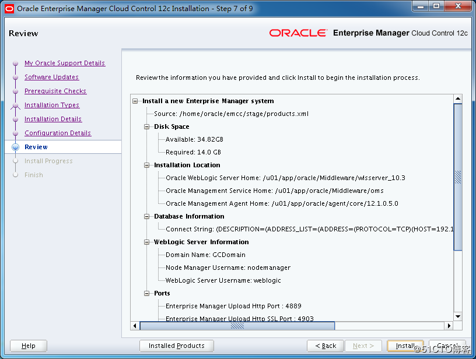Click the horizontal scroll right arrow
This screenshot has height=359, width=476.
(x=449, y=326)
